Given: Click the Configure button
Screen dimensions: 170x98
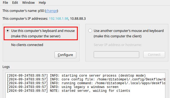Looking at the screenshot, I should pyautogui.click(x=65, y=55).
